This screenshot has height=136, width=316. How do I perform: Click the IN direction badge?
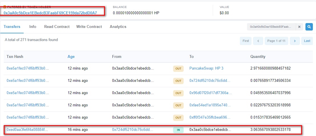point(178,130)
